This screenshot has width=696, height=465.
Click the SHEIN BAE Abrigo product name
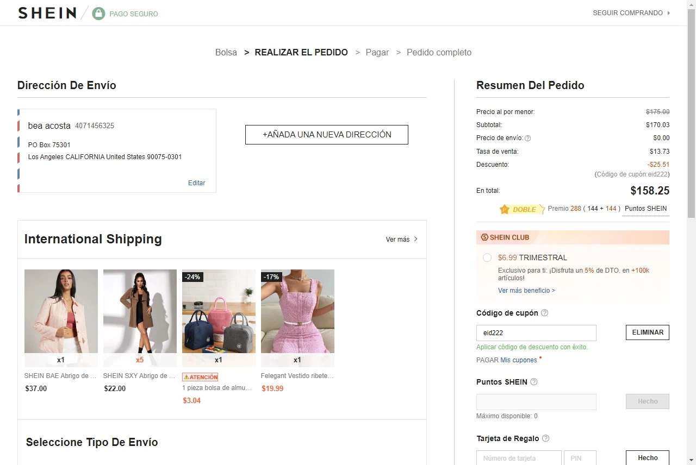coord(60,376)
